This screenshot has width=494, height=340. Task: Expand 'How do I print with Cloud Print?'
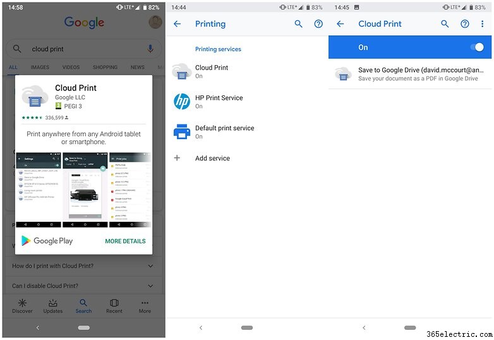pyautogui.click(x=83, y=266)
